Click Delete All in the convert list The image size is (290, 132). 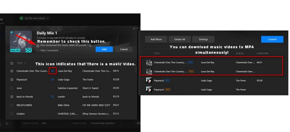click(x=179, y=39)
